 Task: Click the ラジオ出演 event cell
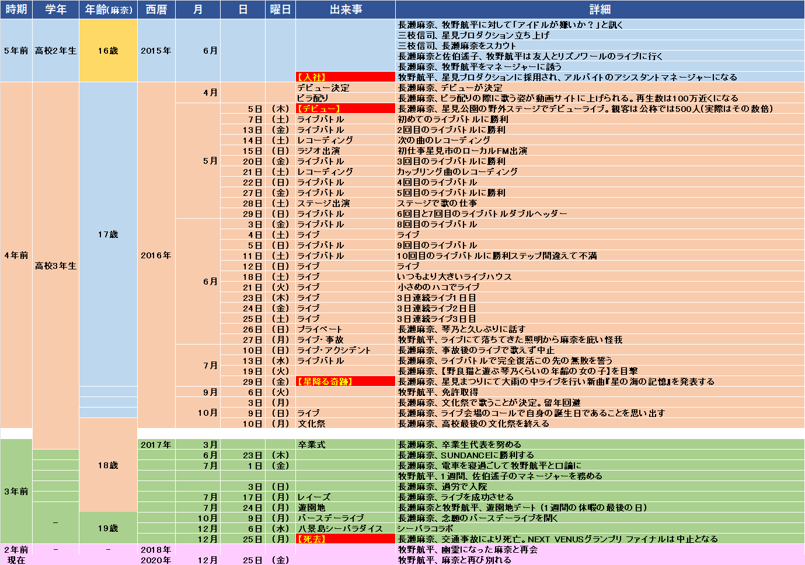point(346,150)
